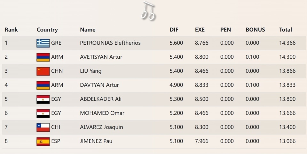Screen dimensions: 307x154
Task: Select the Total column header
Action: coord(286,30)
